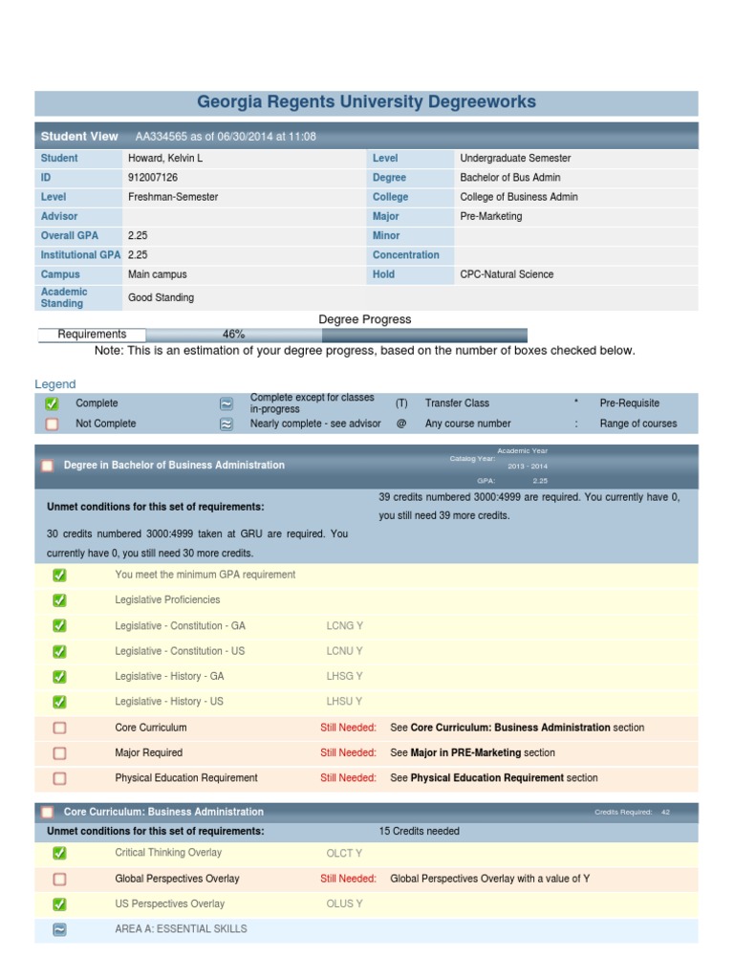Click the Requirements label on progress bar

click(x=92, y=334)
